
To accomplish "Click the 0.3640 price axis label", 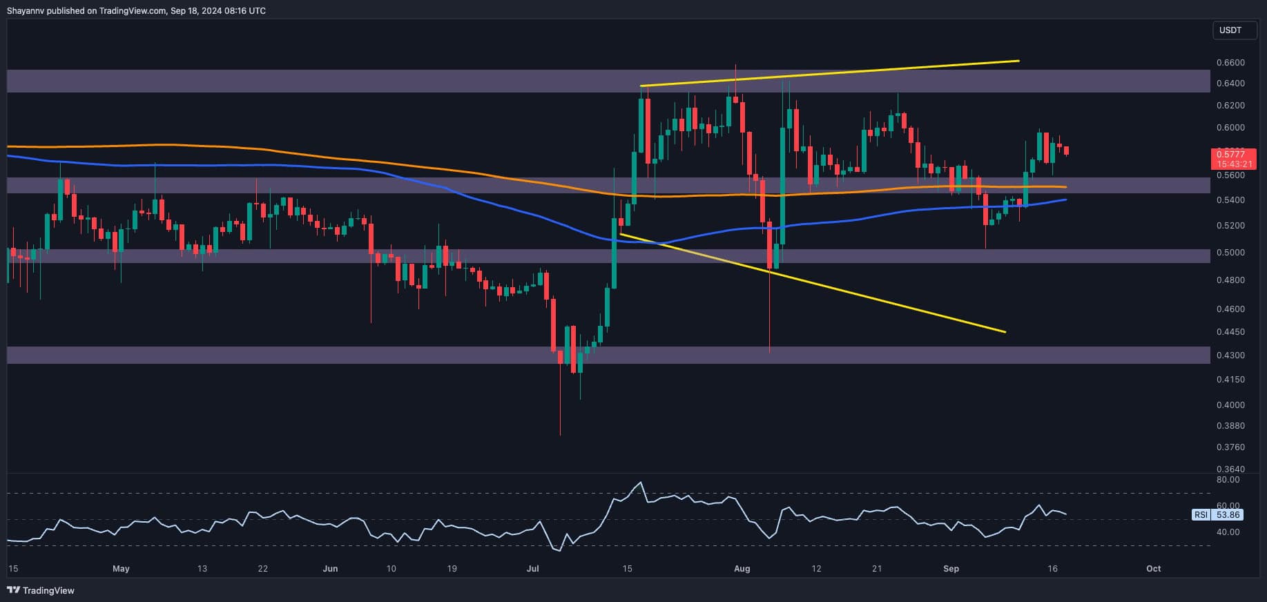I will [1230, 469].
